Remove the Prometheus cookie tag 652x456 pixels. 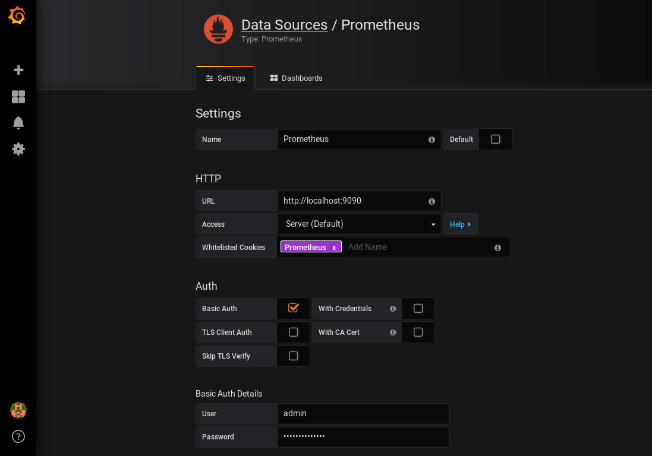pyautogui.click(x=334, y=248)
